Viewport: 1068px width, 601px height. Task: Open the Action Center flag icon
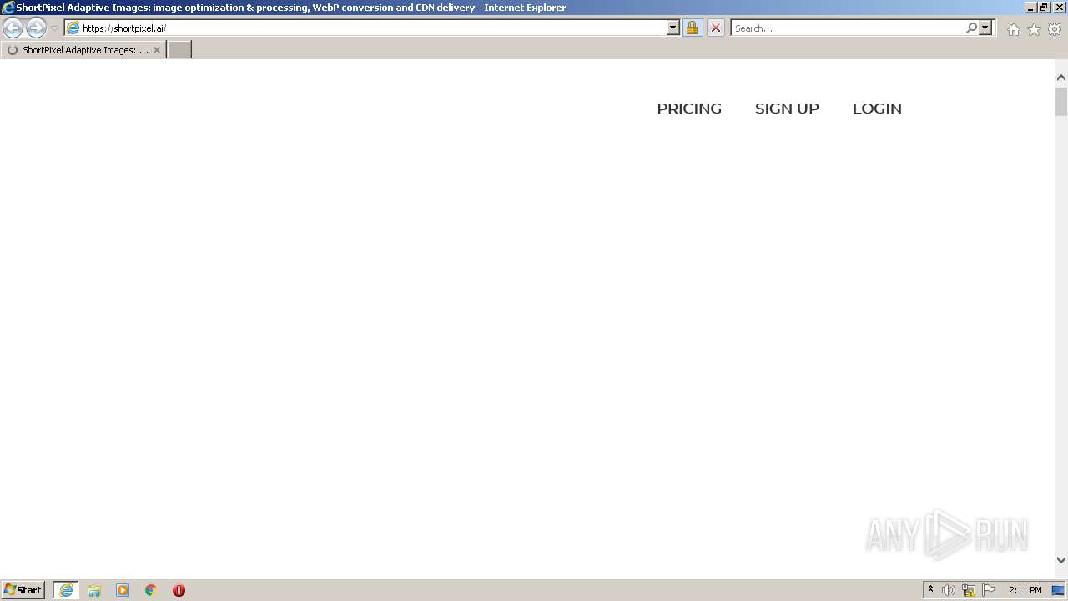989,590
